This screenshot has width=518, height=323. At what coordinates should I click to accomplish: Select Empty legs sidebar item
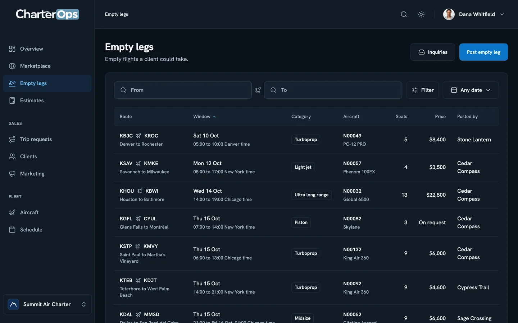coord(47,83)
